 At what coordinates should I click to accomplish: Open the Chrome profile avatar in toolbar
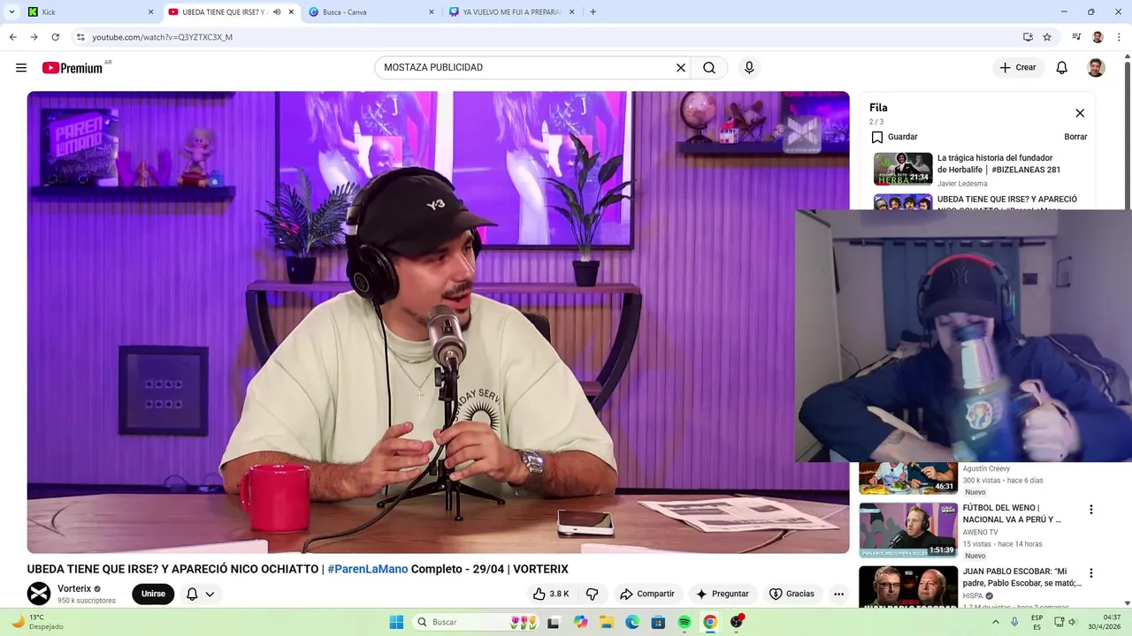(1098, 37)
